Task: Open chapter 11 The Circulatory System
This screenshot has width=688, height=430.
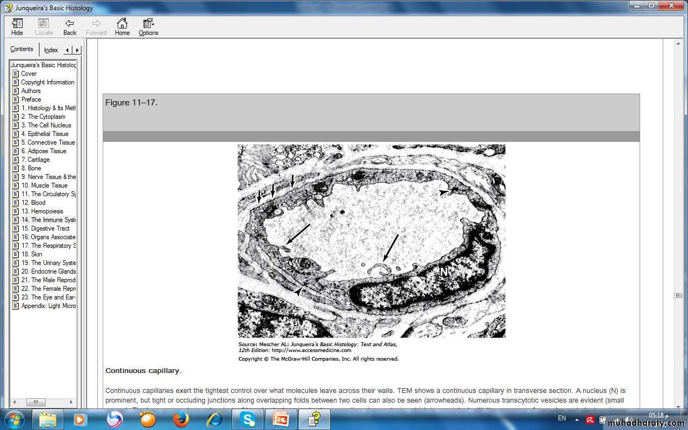Action: click(x=48, y=194)
